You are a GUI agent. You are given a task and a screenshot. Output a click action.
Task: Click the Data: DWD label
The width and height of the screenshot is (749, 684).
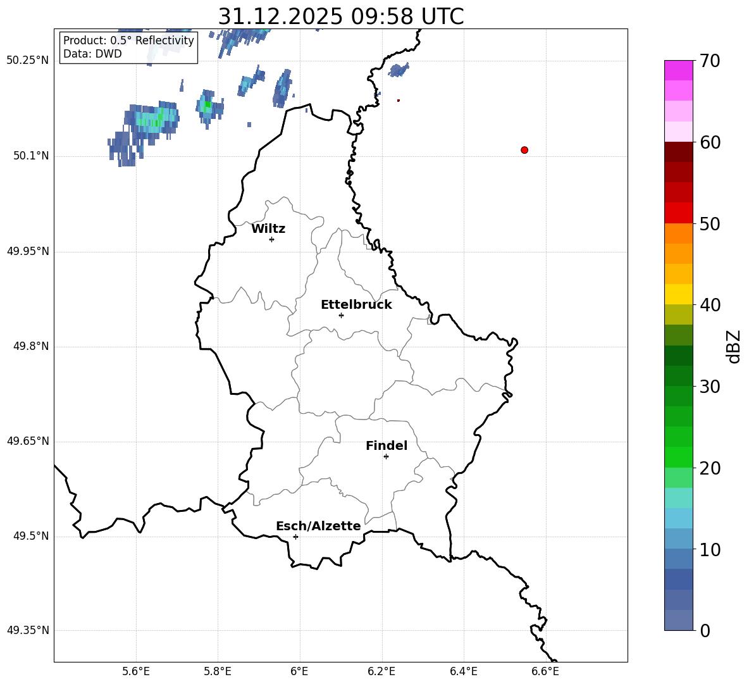[92, 54]
